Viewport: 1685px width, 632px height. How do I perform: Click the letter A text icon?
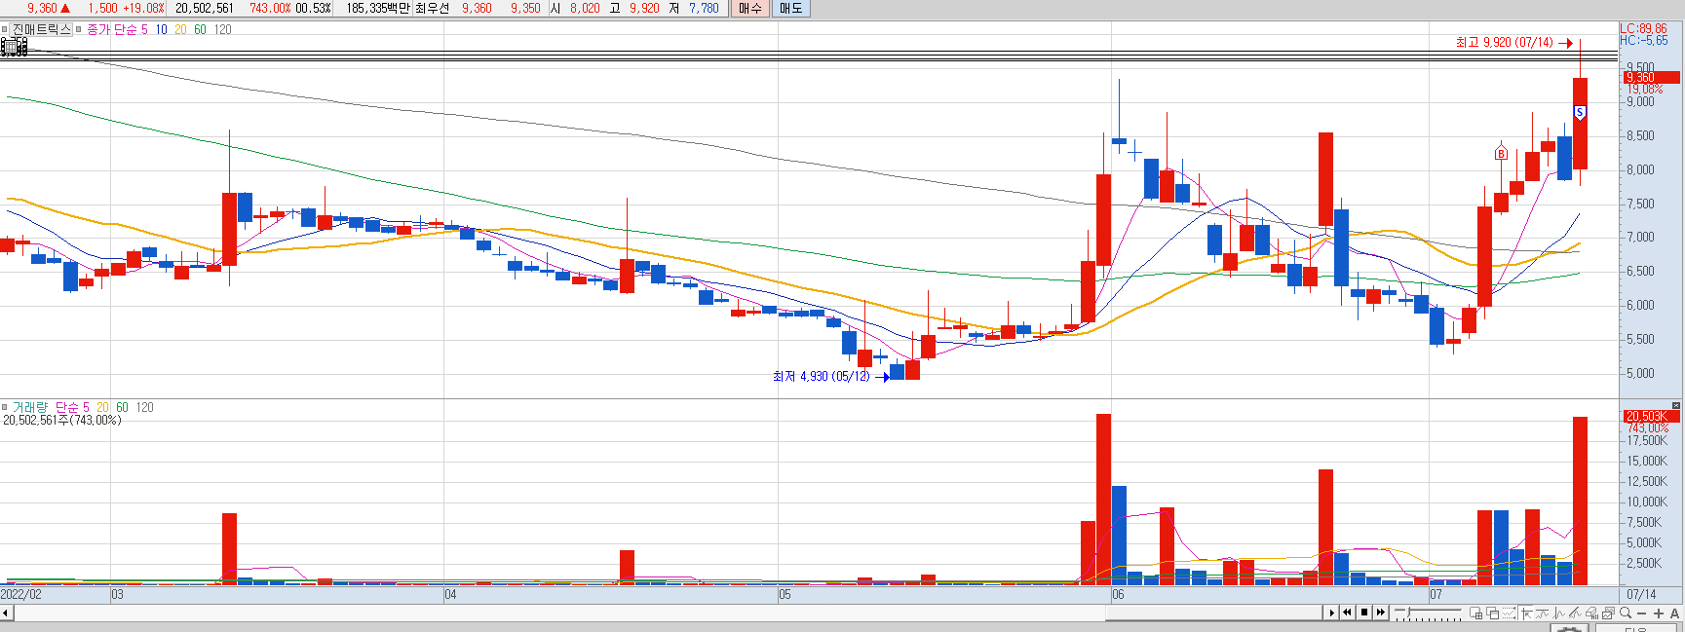1674,613
